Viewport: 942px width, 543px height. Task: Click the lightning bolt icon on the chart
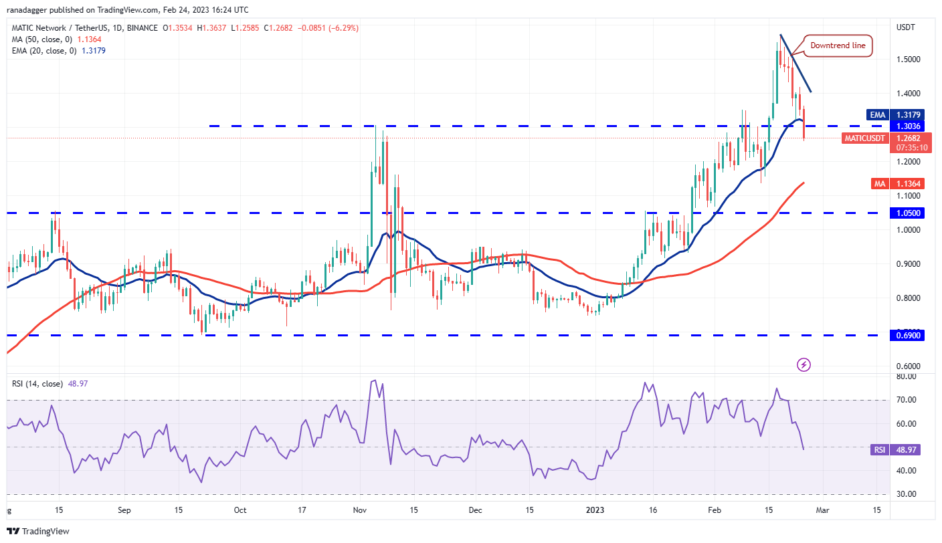click(804, 364)
